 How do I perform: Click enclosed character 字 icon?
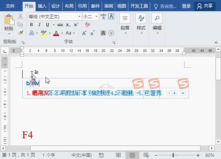pyautogui.click(x=111, y=33)
